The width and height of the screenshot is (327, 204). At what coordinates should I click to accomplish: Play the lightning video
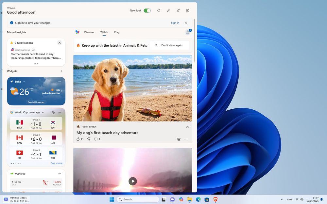(x=133, y=181)
